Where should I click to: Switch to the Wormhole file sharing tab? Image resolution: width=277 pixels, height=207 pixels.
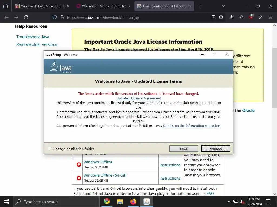(x=104, y=6)
